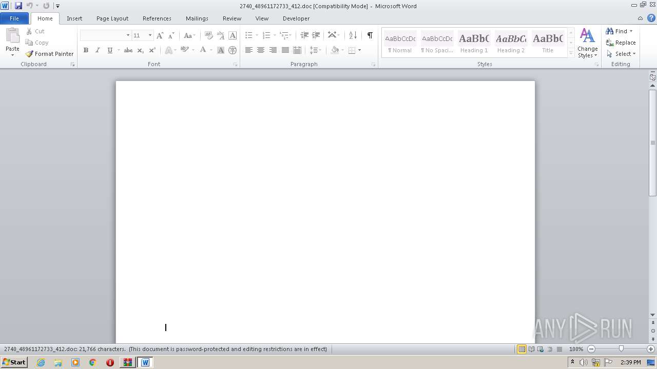The image size is (657, 369).
Task: Open the font name dropdown
Action: coord(128,35)
